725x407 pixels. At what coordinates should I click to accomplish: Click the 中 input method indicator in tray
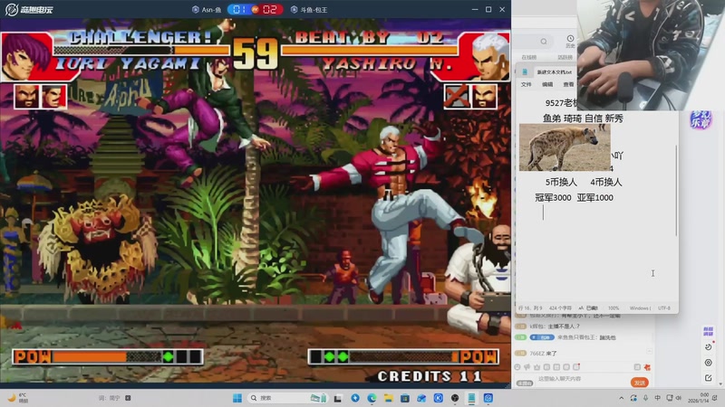point(658,398)
